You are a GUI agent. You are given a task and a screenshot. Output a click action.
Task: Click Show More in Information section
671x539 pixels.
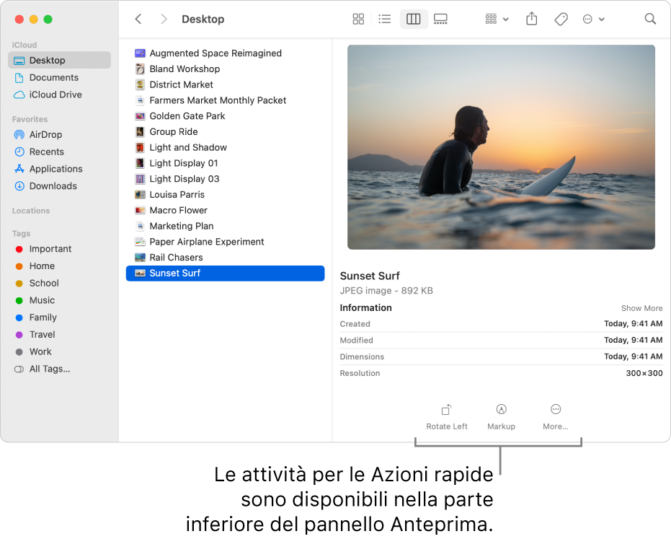[641, 308]
